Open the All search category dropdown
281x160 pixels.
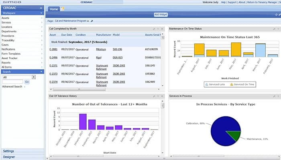[x=34, y=77]
